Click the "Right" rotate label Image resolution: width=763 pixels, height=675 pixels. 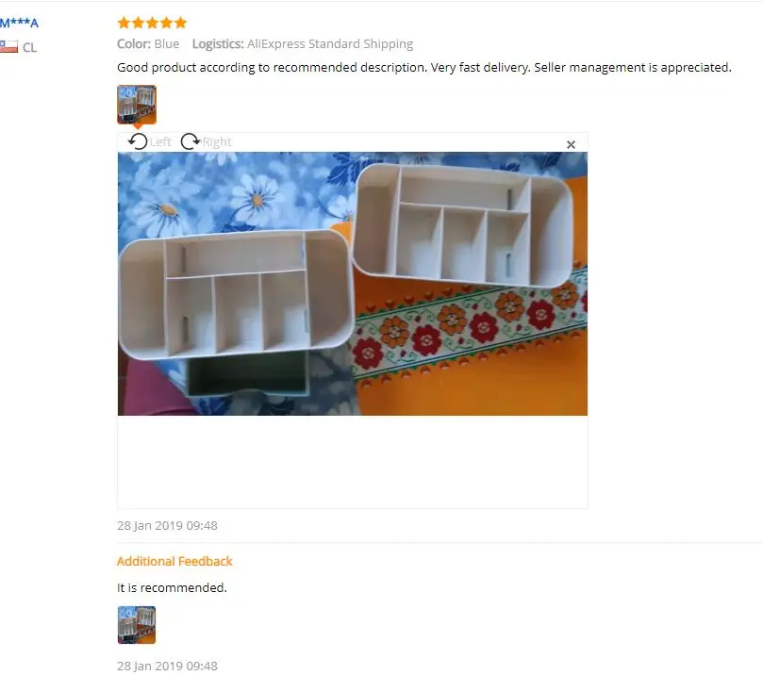click(217, 142)
